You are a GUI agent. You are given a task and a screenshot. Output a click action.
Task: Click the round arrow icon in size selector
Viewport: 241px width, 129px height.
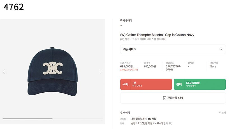[x=221, y=49]
